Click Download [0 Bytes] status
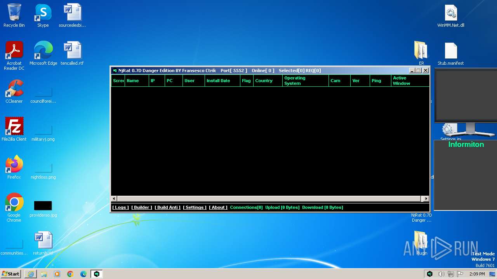This screenshot has width=497, height=279. pos(323,207)
